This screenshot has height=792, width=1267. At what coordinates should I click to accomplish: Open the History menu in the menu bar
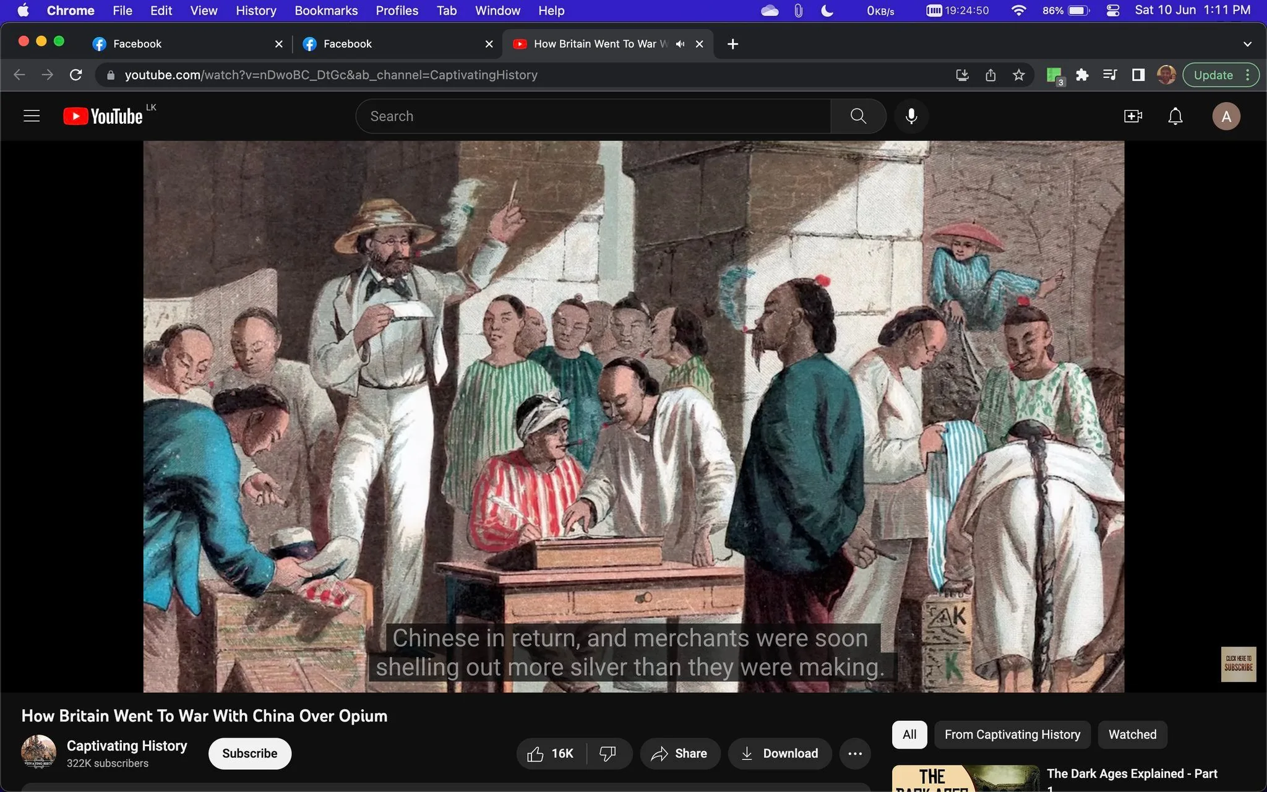(255, 11)
